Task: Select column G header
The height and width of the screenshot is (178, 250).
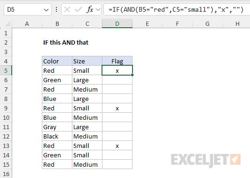Action: point(207,24)
